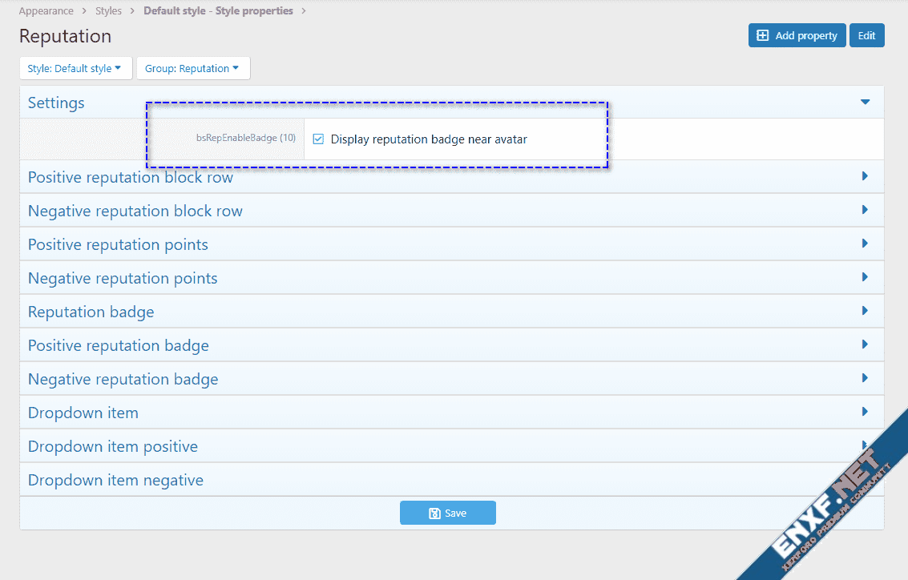Image resolution: width=908 pixels, height=580 pixels.
Task: Click the plus icon on Add property
Action: (x=763, y=35)
